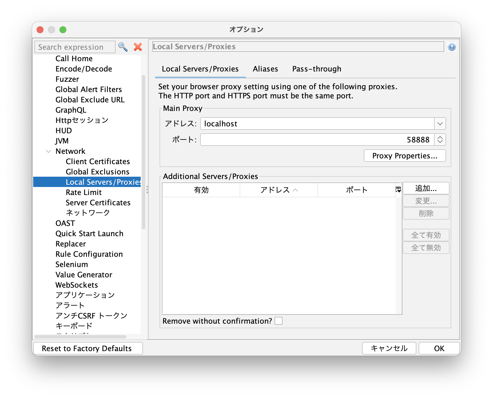The width and height of the screenshot is (493, 398).
Task: Click Reset to Factory Defaults
Action: click(x=88, y=348)
